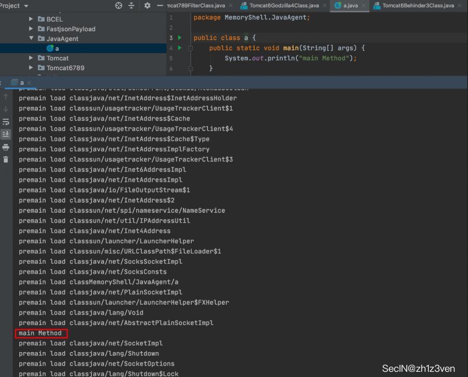
Task: Toggle scroll to end in console
Action: [x=6, y=134]
